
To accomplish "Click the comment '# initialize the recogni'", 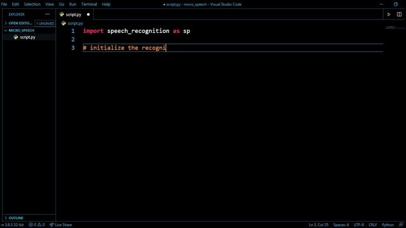I will [x=124, y=48].
